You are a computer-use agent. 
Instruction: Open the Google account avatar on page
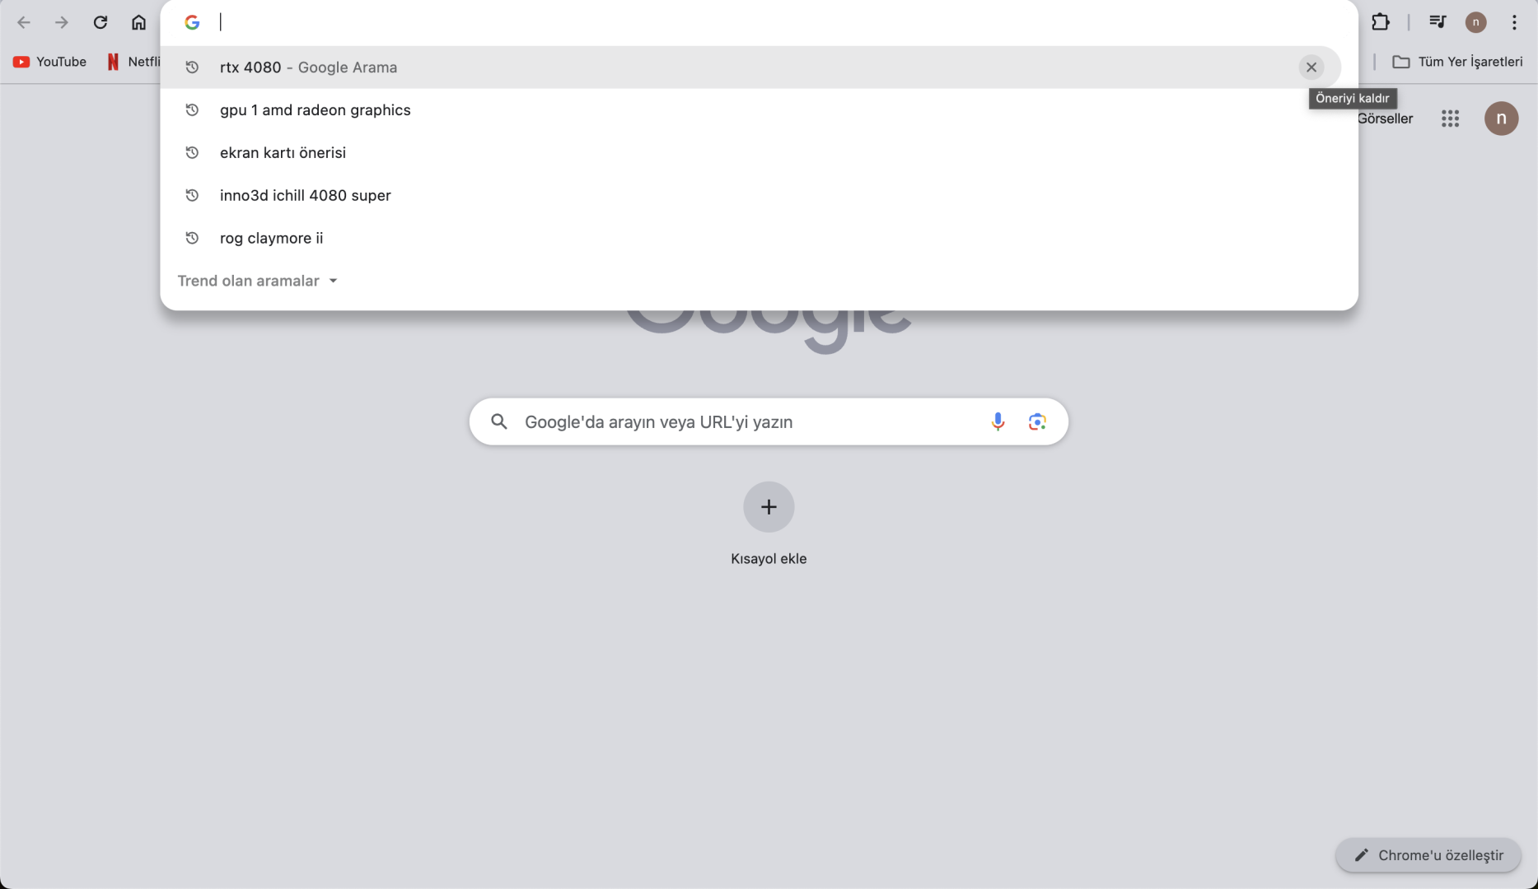(x=1501, y=119)
